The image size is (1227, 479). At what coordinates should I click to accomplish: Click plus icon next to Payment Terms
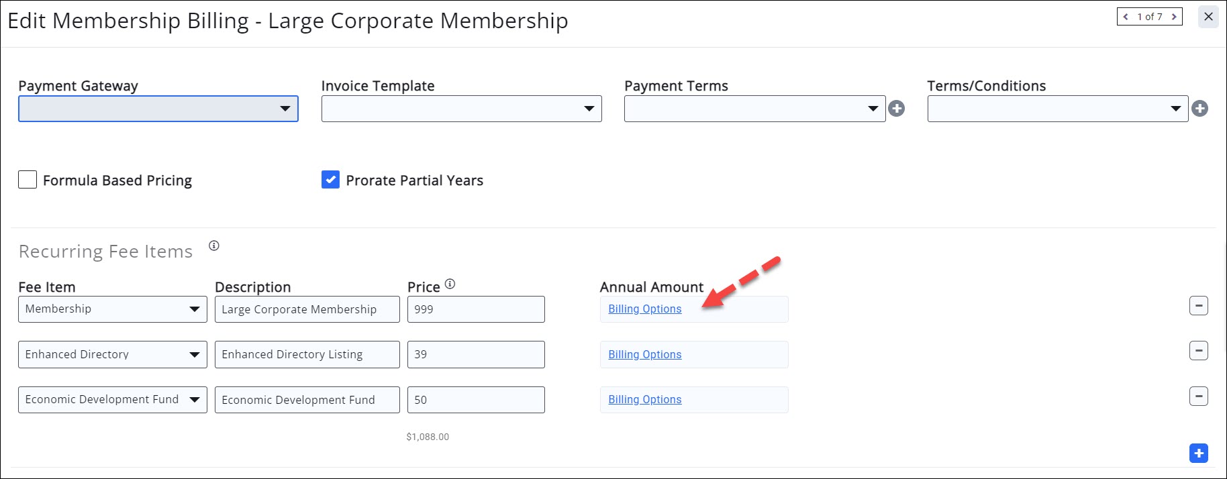pyautogui.click(x=896, y=109)
